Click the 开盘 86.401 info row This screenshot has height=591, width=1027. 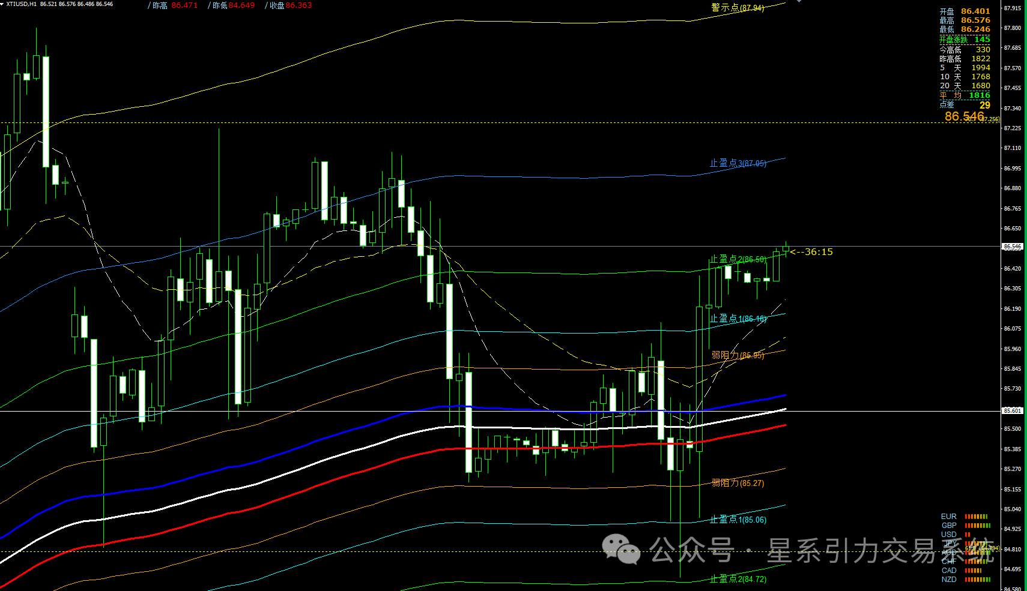coord(965,11)
